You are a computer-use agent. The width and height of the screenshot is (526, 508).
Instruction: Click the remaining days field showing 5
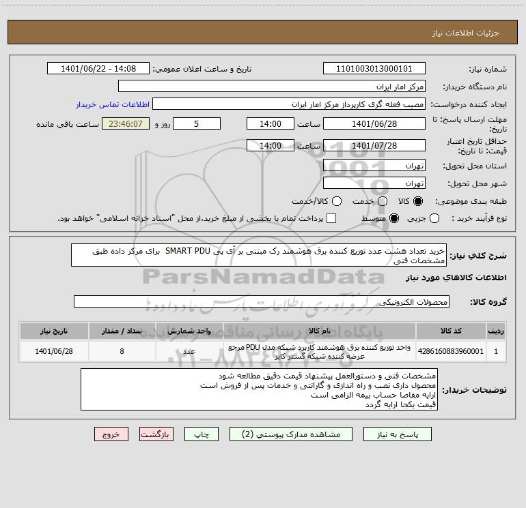click(x=197, y=123)
